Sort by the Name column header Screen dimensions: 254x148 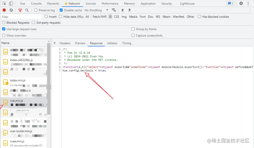[x=24, y=43]
